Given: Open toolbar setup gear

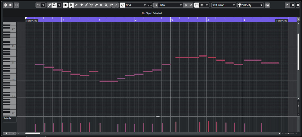Looking at the screenshot, I should (298, 5).
